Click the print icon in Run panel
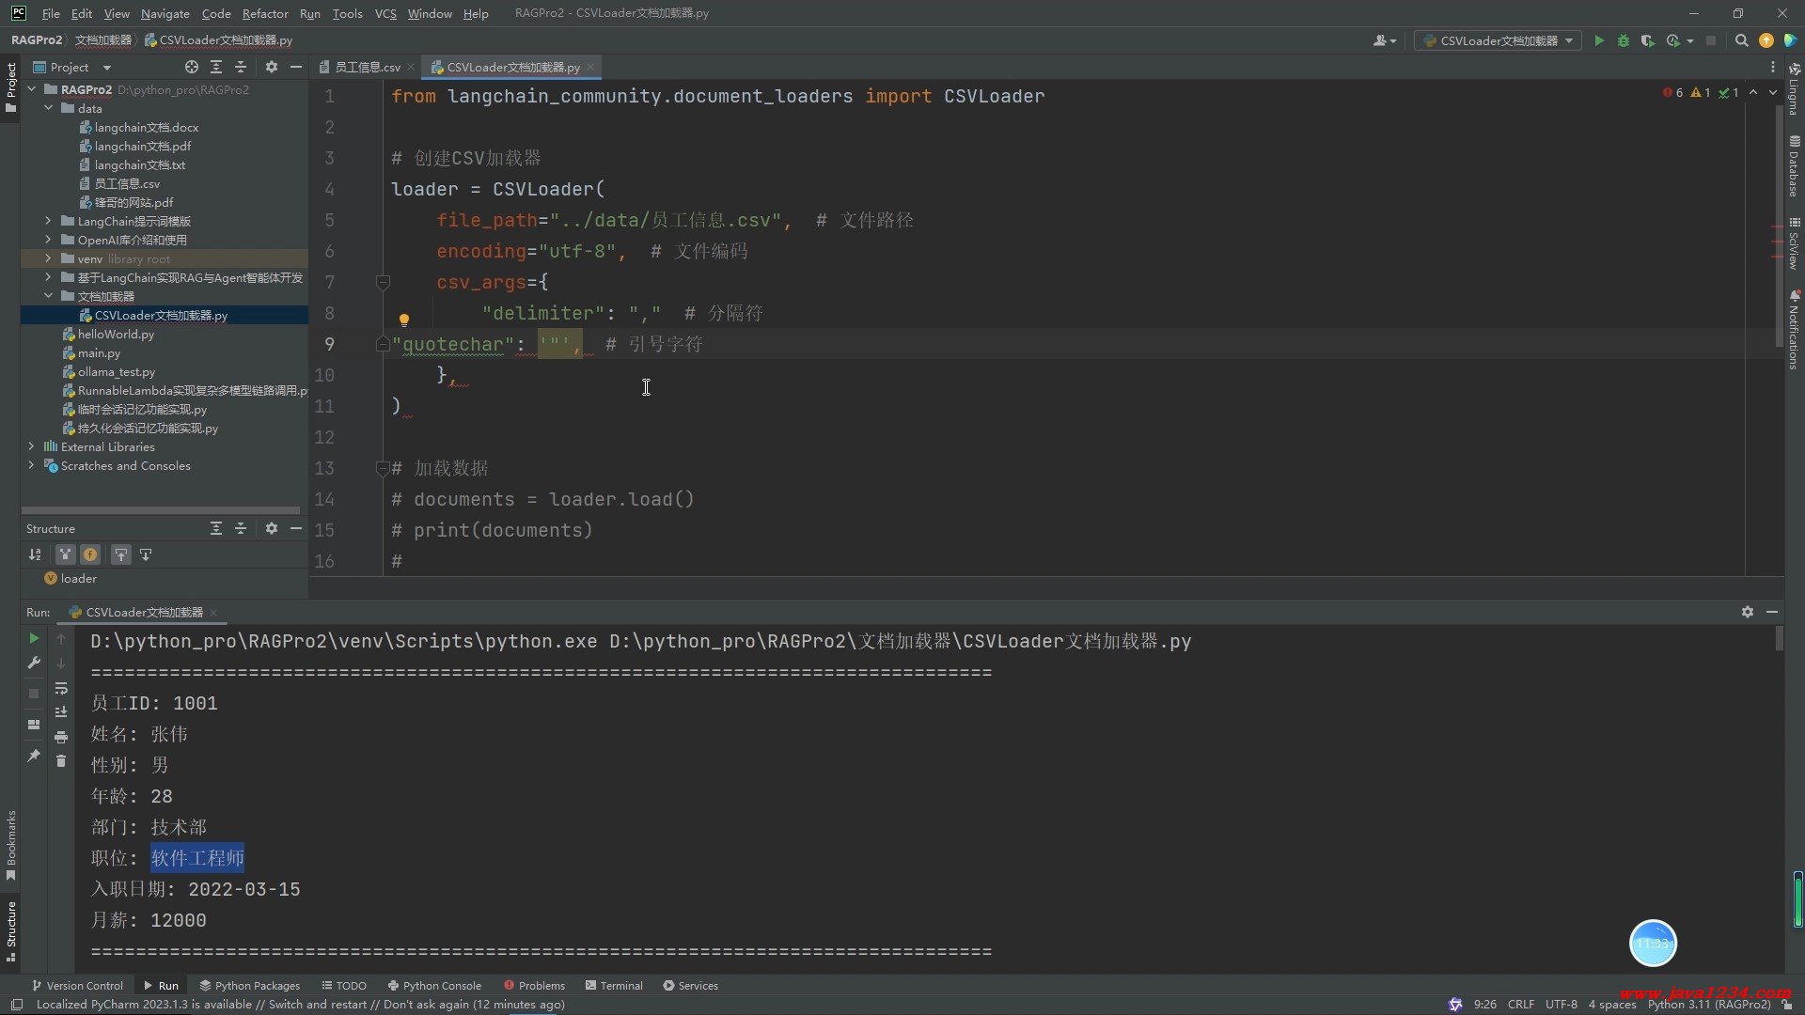 coord(61,737)
